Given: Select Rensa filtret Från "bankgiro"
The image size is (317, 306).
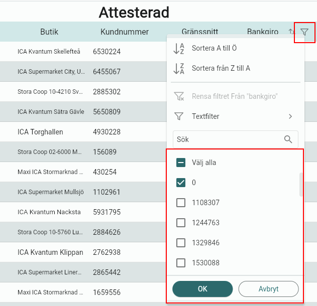Looking at the screenshot, I should tap(235, 96).
